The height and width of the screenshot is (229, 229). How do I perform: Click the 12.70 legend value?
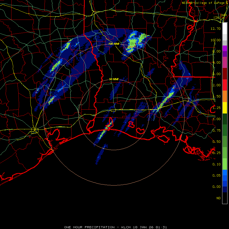tap(216, 28)
